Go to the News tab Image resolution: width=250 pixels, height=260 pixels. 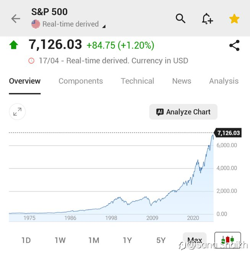coord(182,81)
